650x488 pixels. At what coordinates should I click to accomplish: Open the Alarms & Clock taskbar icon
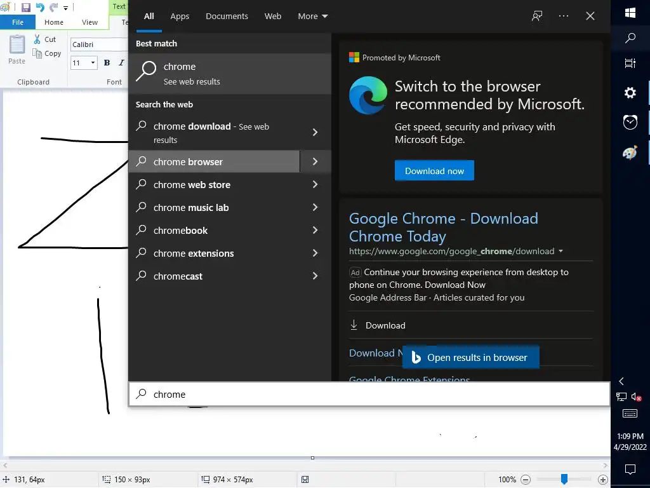pyautogui.click(x=630, y=122)
